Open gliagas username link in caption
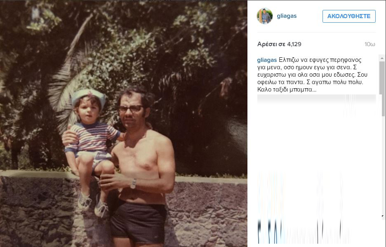This screenshot has height=247, width=386. 267,60
